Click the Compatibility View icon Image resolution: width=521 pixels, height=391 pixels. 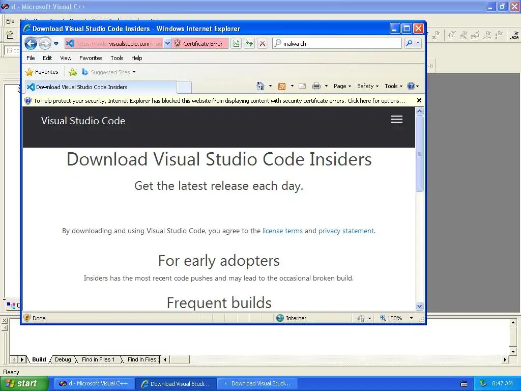click(x=236, y=44)
